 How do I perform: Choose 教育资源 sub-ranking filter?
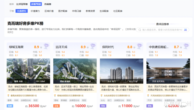90,11
